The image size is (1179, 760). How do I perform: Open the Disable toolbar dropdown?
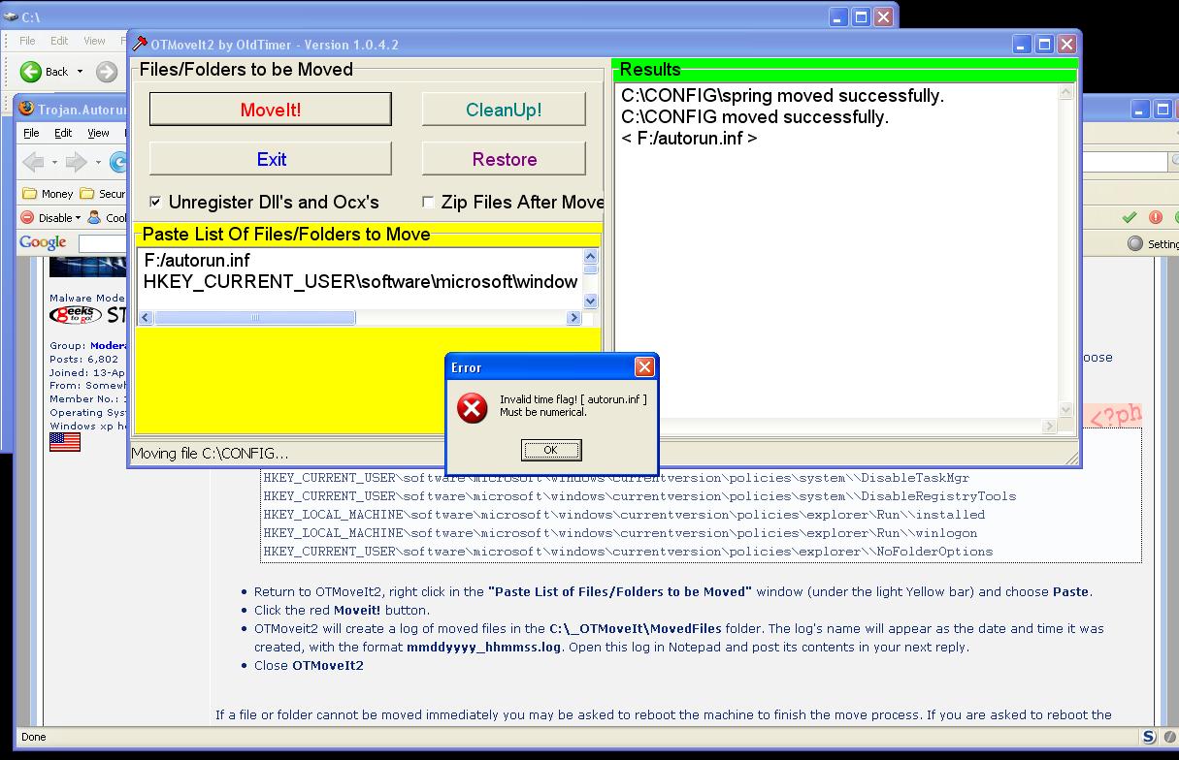[51, 217]
